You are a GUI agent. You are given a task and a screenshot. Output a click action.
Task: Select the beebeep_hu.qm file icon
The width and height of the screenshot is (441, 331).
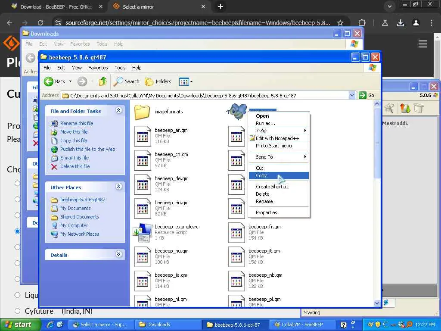[143, 257]
